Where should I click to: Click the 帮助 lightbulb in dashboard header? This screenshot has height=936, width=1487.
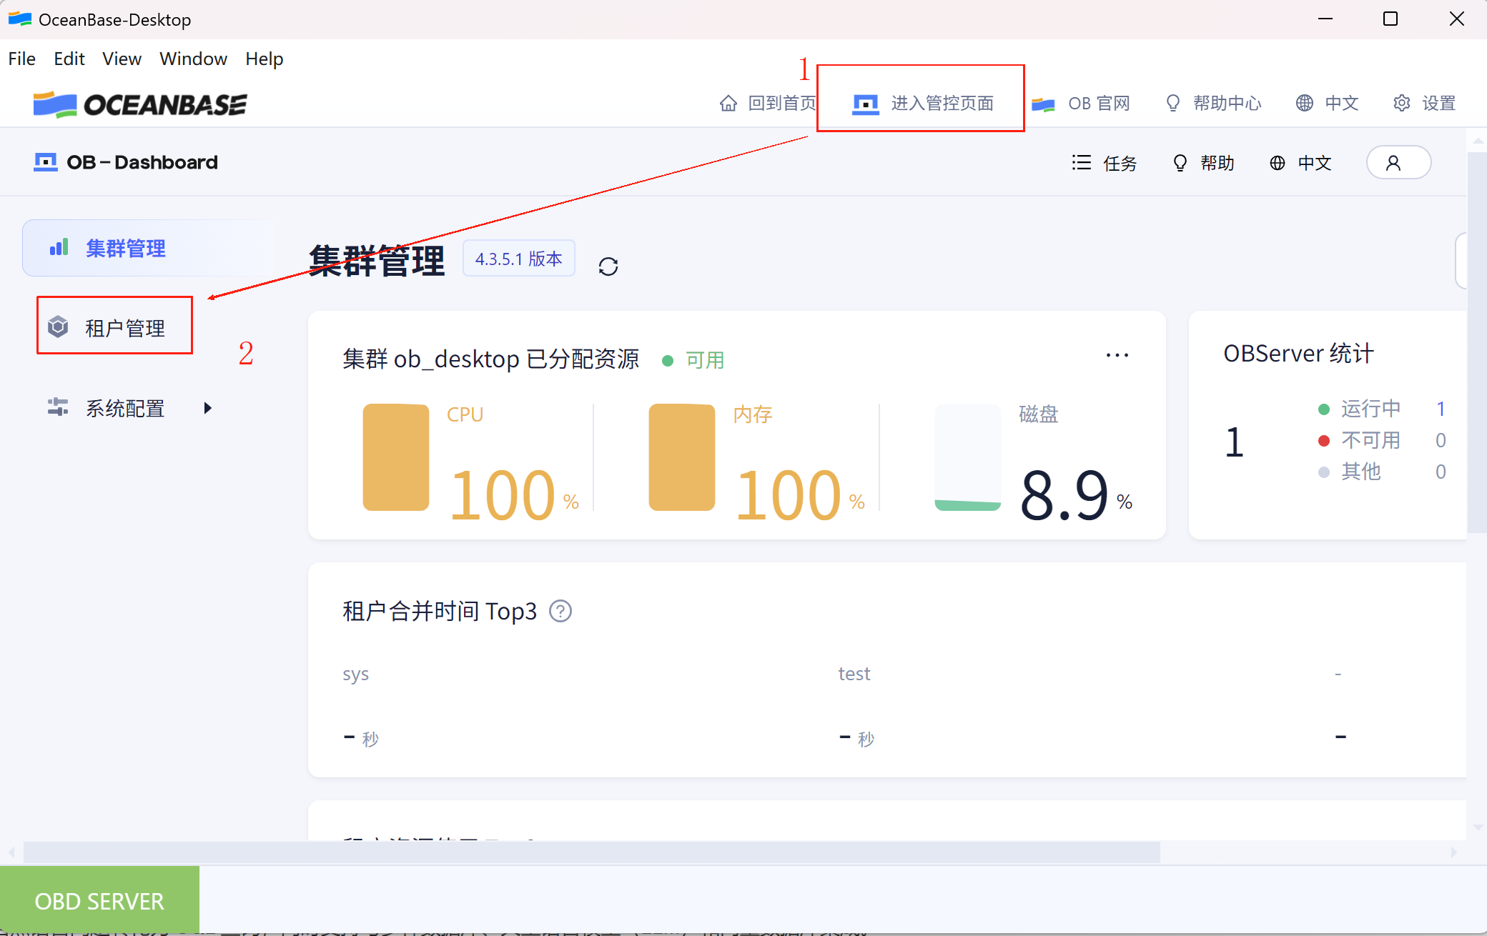(x=1180, y=163)
